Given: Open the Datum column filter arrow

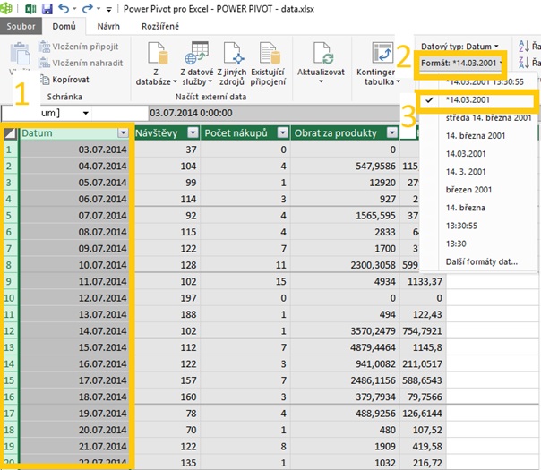Looking at the screenshot, I should pyautogui.click(x=123, y=132).
